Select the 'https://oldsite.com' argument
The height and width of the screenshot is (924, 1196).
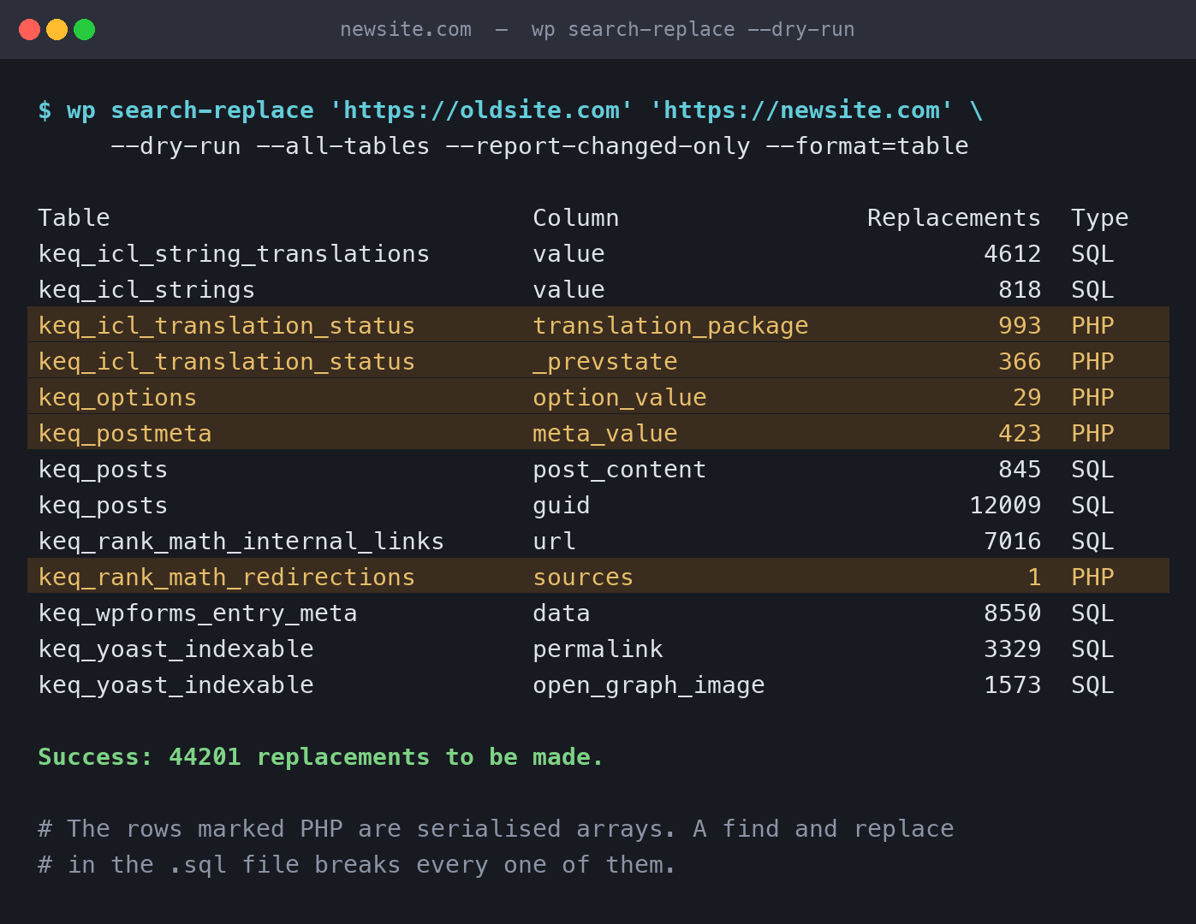pyautogui.click(x=481, y=110)
